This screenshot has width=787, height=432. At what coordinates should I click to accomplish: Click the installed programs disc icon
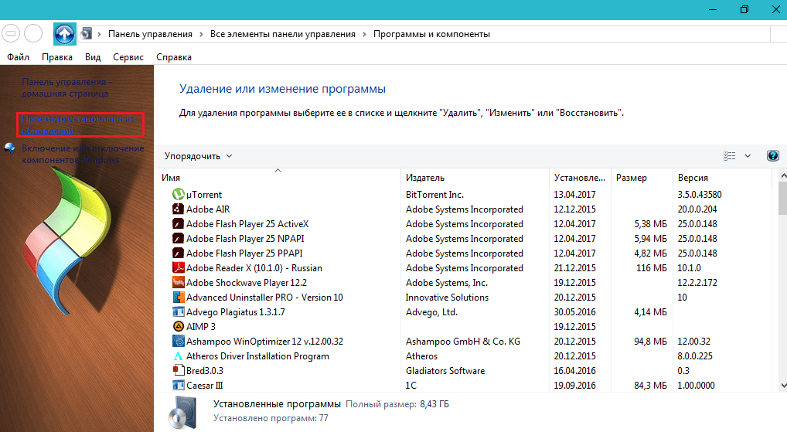point(182,413)
